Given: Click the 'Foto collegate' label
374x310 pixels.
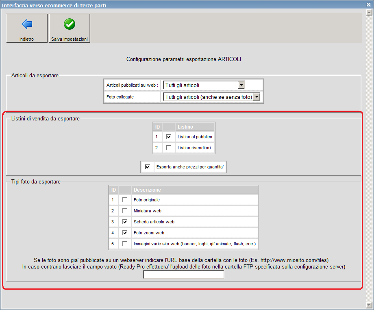Looking at the screenshot, I should point(120,97).
